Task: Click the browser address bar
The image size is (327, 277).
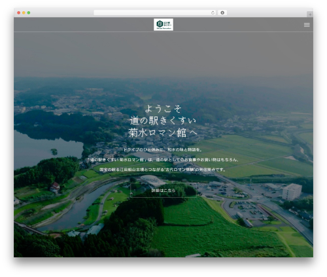Action: [x=155, y=13]
